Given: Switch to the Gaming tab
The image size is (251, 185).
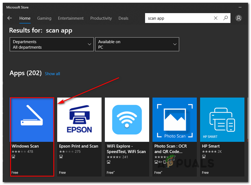Looking at the screenshot, I should [x=44, y=18].
